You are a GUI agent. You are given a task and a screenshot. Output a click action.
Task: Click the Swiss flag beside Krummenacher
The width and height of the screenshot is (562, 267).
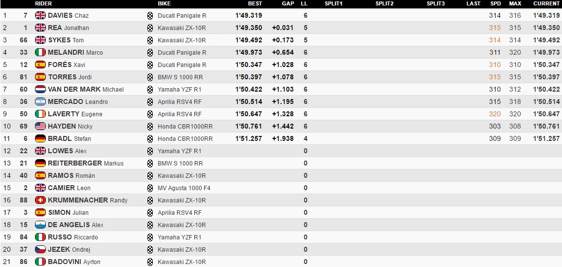(x=40, y=200)
